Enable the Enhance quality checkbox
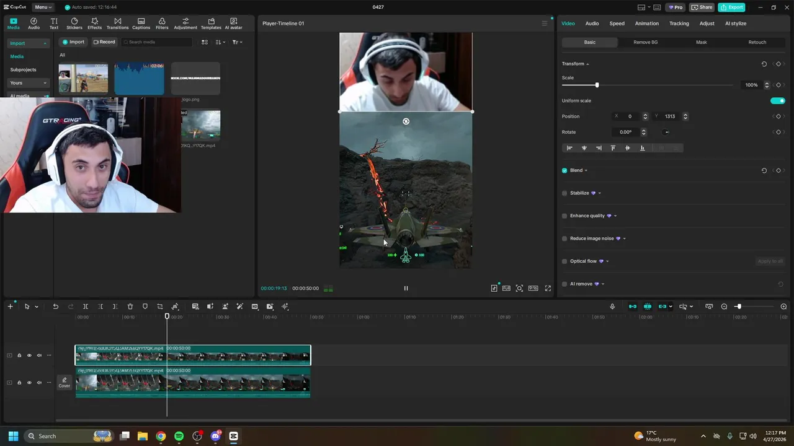The image size is (794, 446). (x=564, y=216)
